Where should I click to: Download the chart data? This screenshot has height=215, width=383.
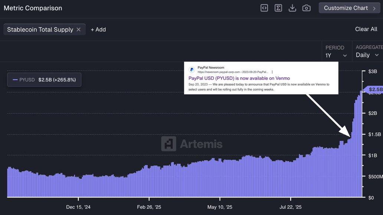tap(292, 8)
